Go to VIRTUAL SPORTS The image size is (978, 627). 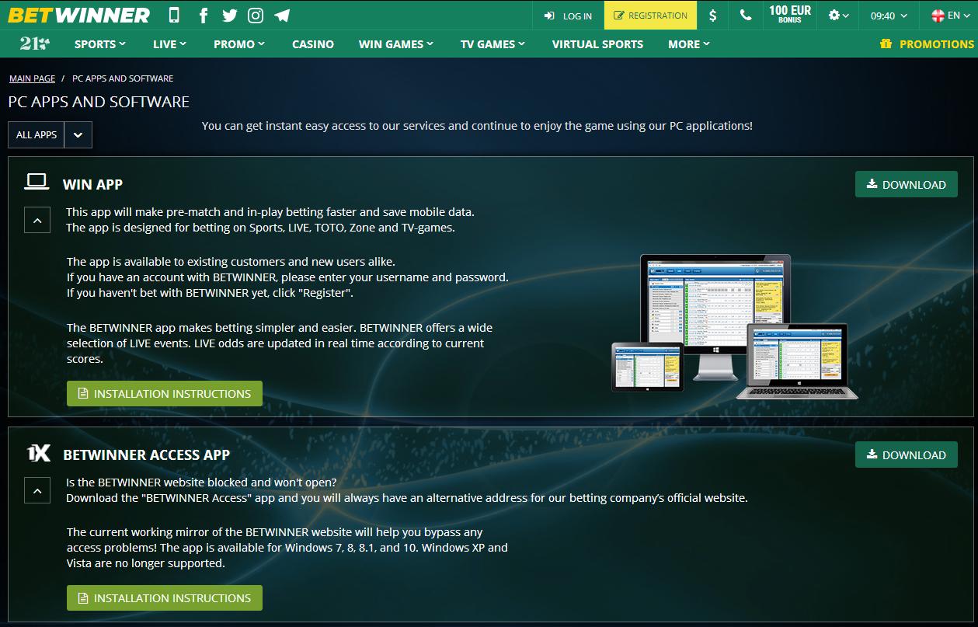pyautogui.click(x=597, y=44)
